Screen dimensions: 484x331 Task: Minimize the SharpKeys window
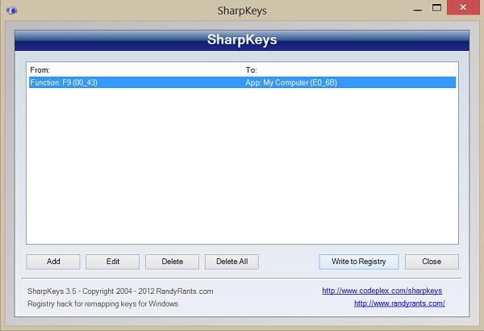(x=418, y=9)
